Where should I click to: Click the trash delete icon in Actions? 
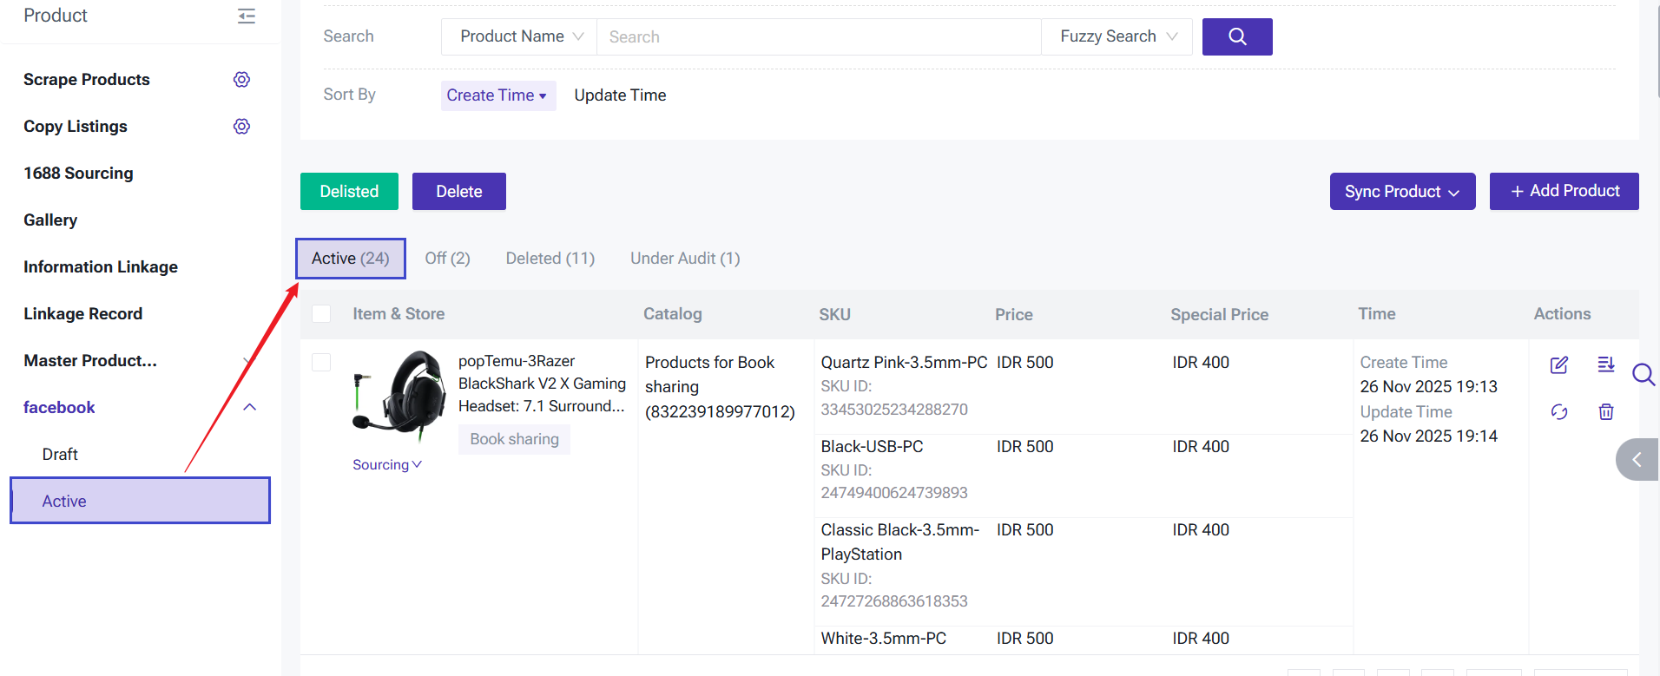pos(1605,412)
